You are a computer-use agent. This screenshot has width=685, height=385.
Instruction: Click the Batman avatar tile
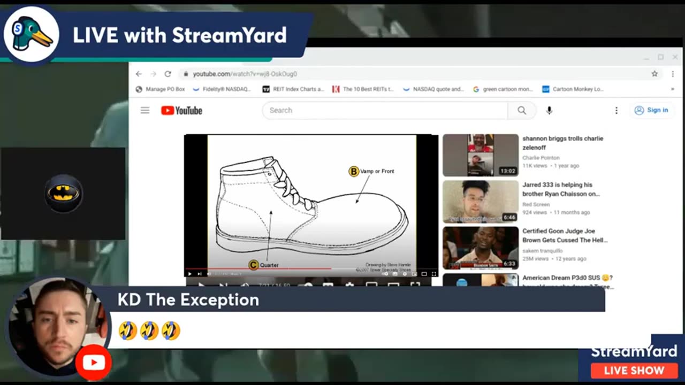[63, 193]
